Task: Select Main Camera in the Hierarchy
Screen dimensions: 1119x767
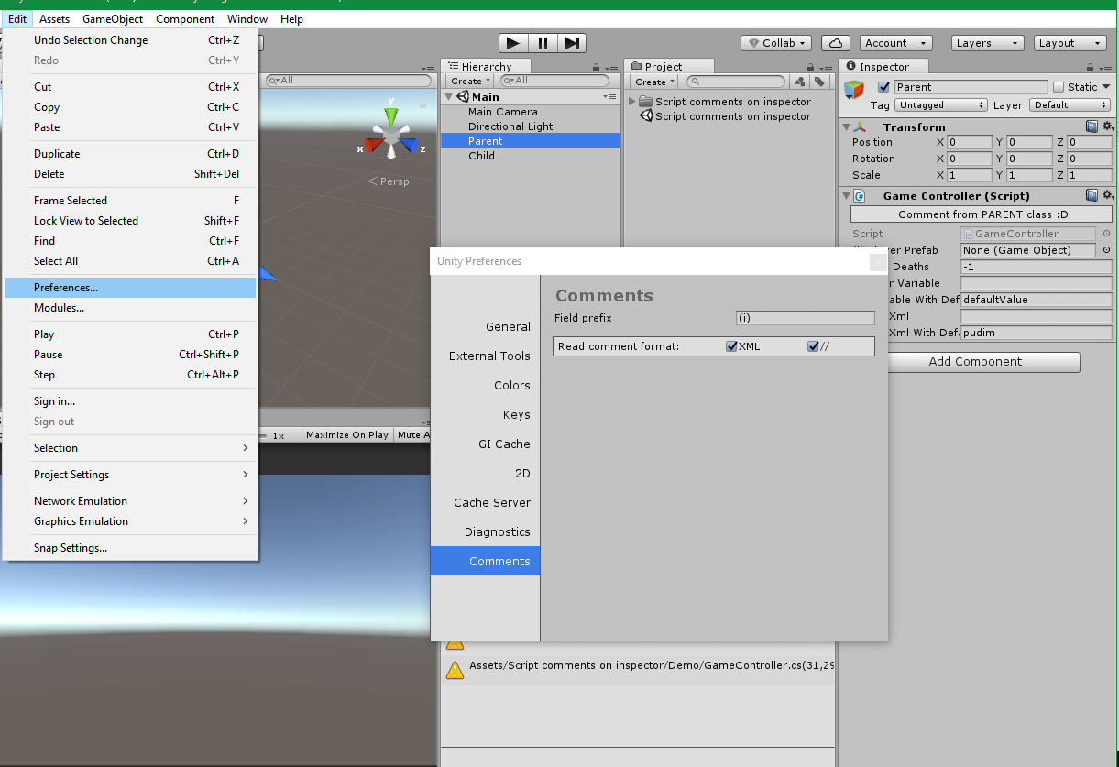Action: pos(531,112)
